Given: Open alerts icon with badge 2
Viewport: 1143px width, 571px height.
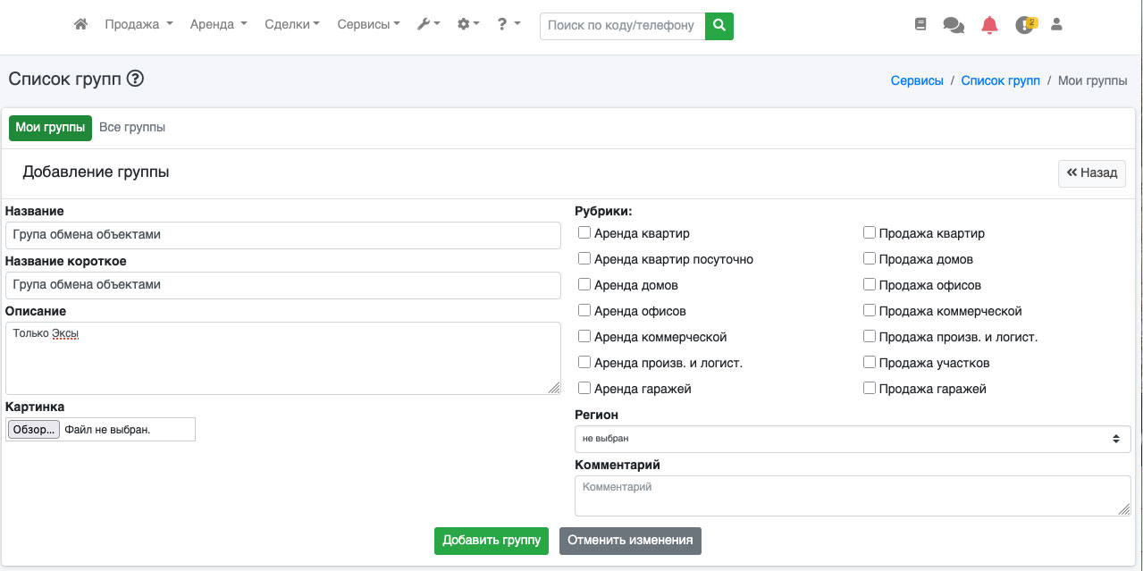Looking at the screenshot, I should coord(1025,25).
